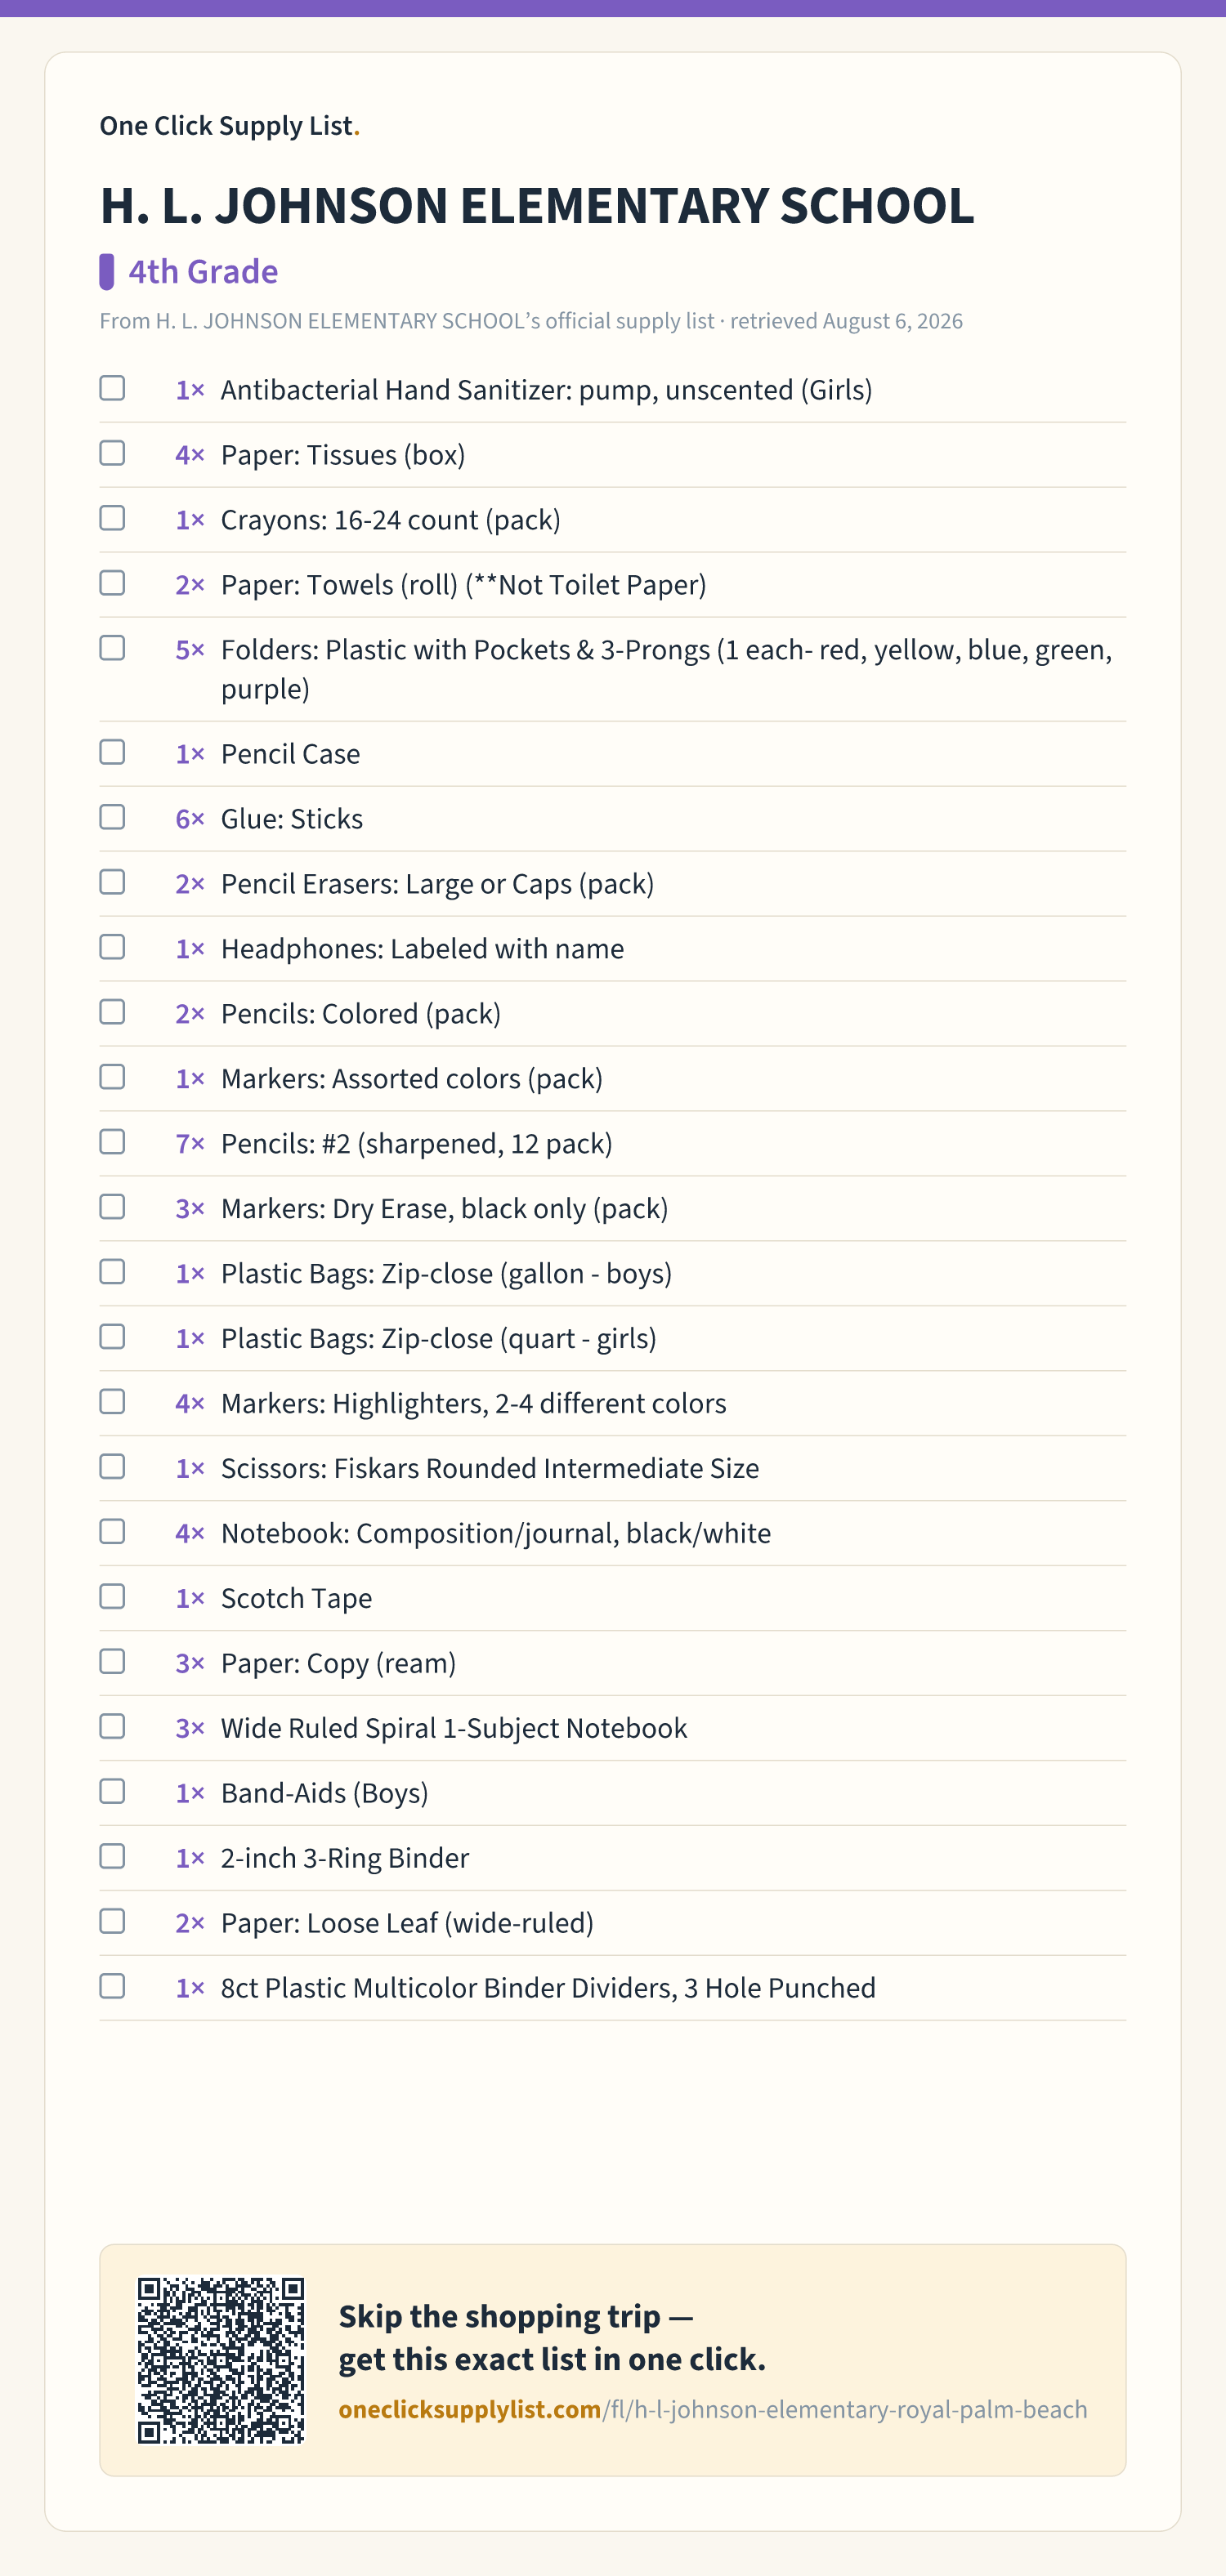Check the Scotch Tape checkbox
This screenshot has height=2576, width=1226.
tap(112, 1597)
